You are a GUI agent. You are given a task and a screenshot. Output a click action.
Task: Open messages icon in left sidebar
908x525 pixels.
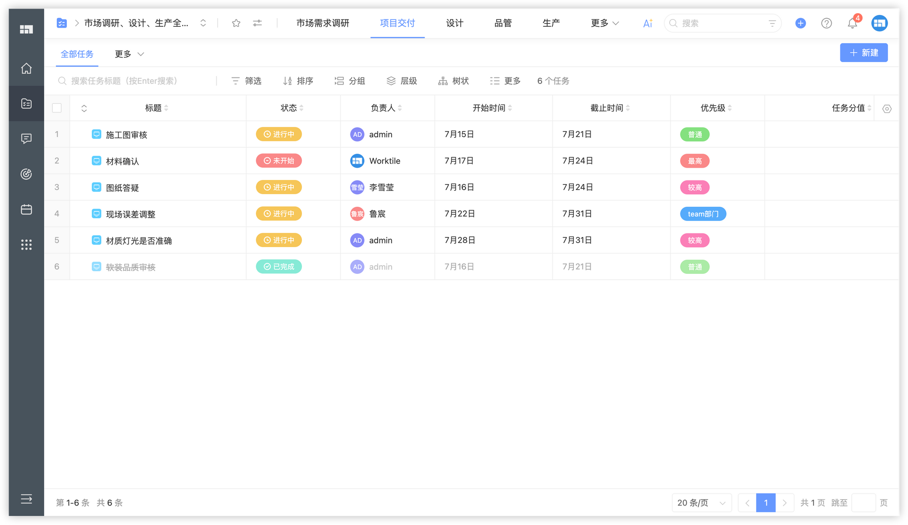26,139
